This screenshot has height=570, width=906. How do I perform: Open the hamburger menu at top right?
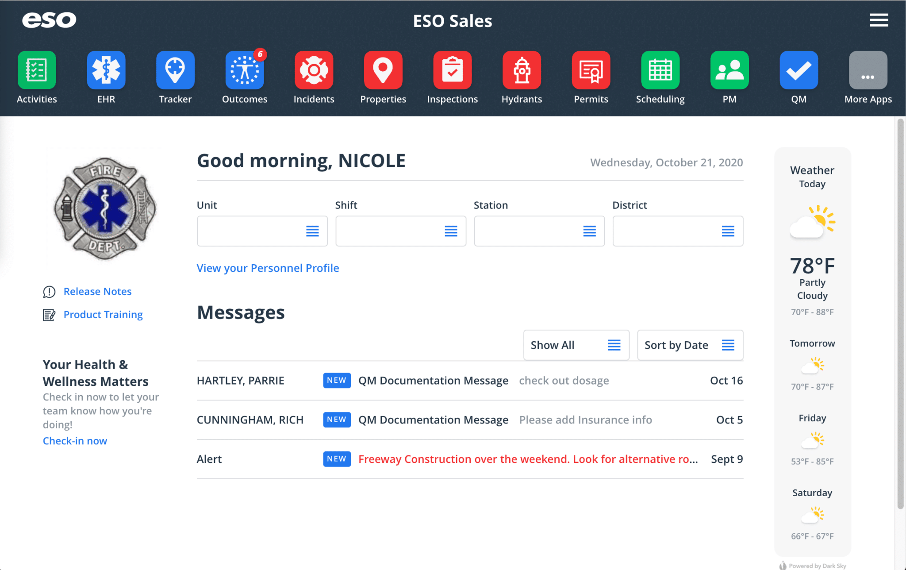tap(879, 20)
